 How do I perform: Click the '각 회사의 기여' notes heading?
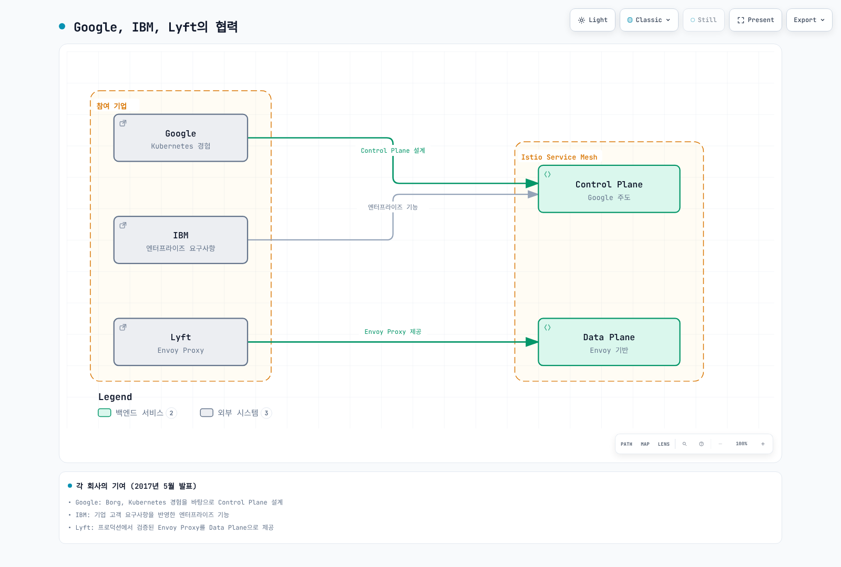(136, 486)
